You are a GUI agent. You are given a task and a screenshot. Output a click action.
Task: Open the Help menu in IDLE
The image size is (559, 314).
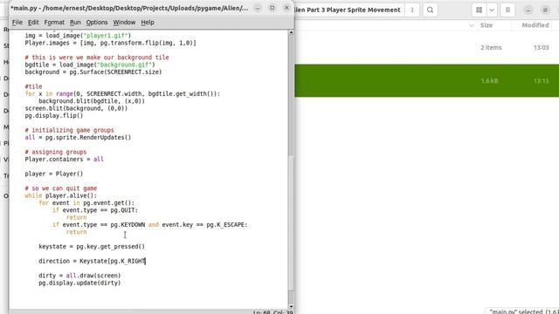click(x=148, y=23)
